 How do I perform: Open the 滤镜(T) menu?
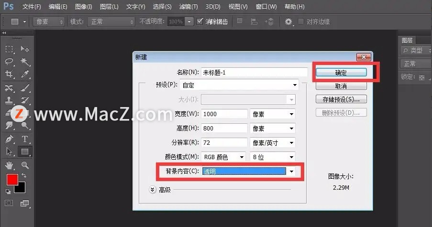(188, 7)
